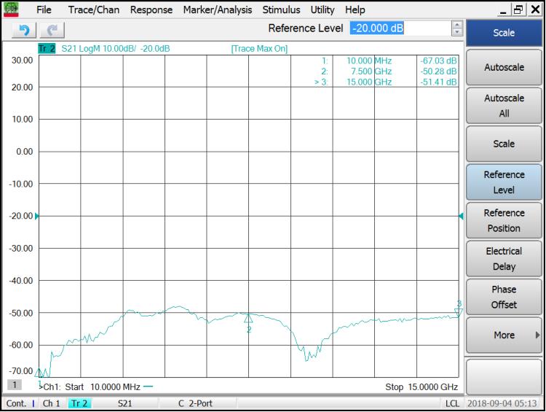The height and width of the screenshot is (412, 546).
Task: Click the left reference level indicator arrow
Action: tap(37, 217)
